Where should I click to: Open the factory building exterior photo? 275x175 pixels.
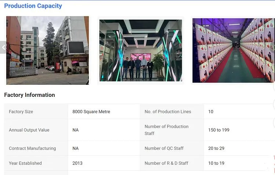pos(48,50)
